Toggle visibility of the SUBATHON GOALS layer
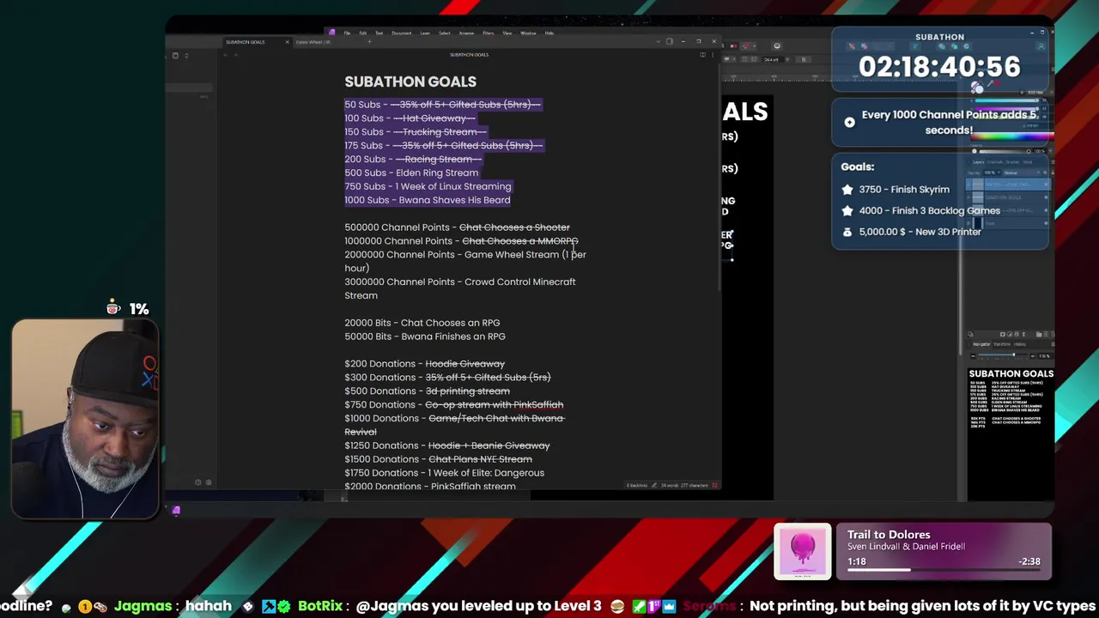 pyautogui.click(x=1046, y=197)
